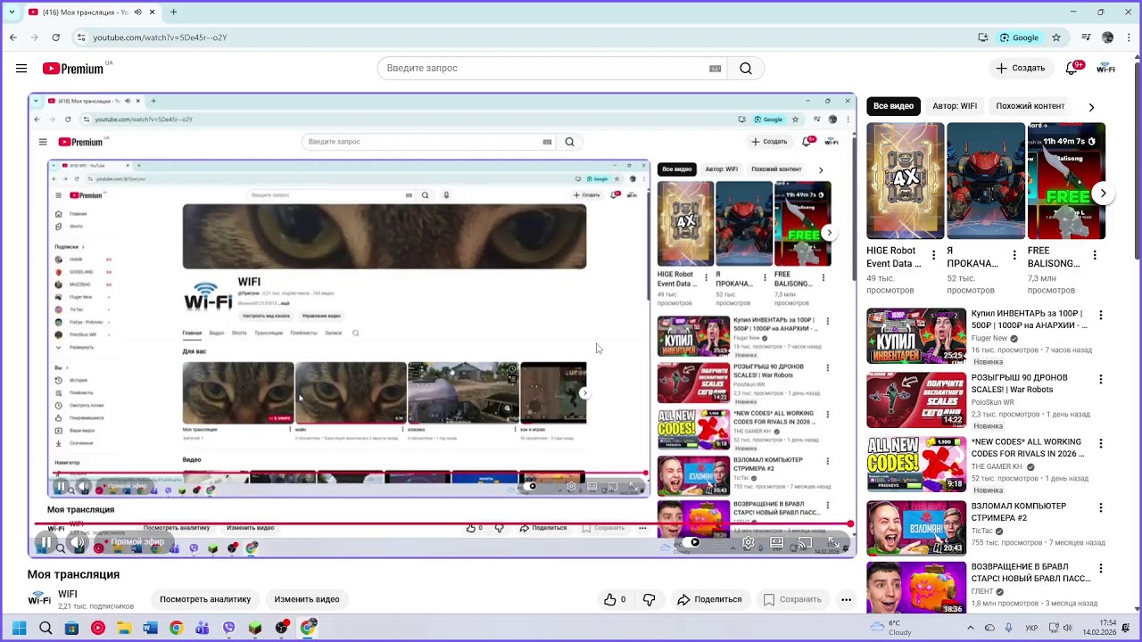1142x642 pixels.
Task: Go back in browser history
Action: 13,37
